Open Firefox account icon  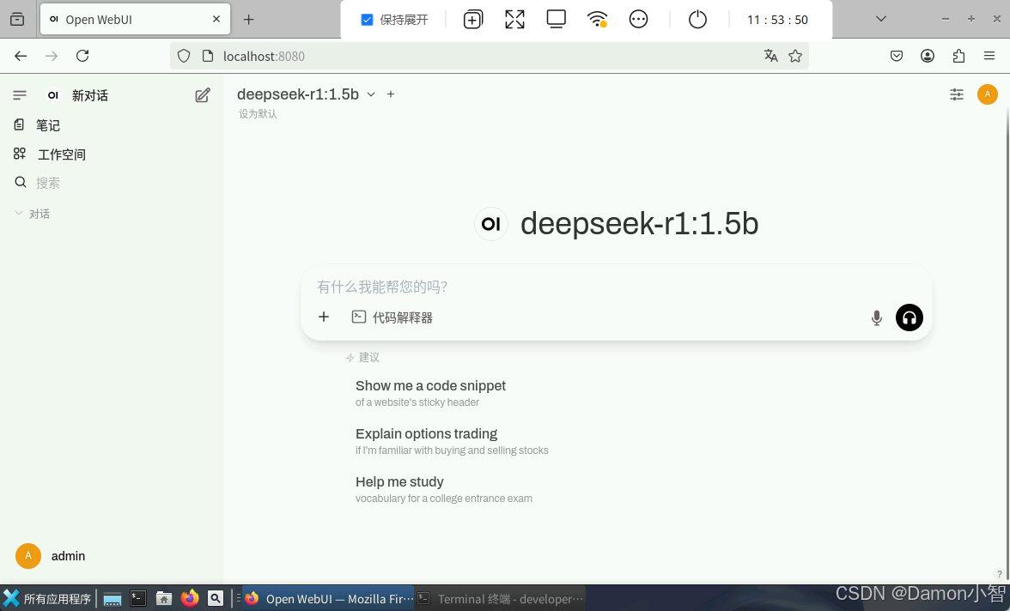[928, 56]
